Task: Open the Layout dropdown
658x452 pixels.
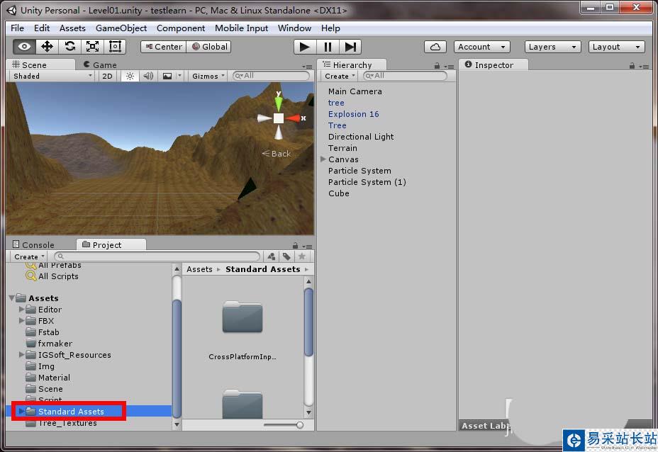Action: point(616,47)
